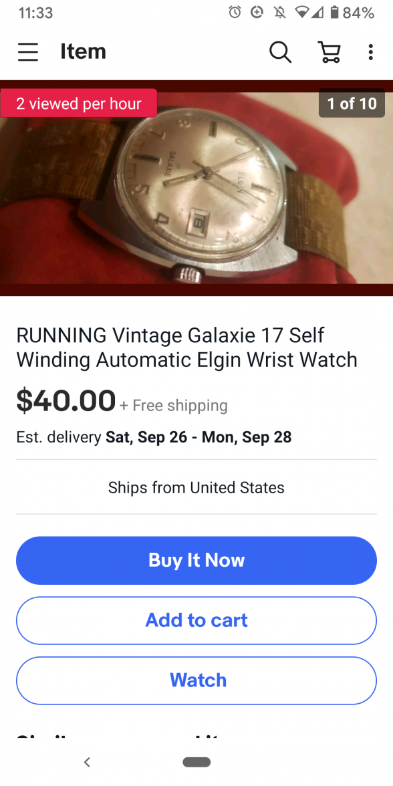Tap the 1 of 10 image counter
Screen dimensions: 393x786
[x=352, y=103]
